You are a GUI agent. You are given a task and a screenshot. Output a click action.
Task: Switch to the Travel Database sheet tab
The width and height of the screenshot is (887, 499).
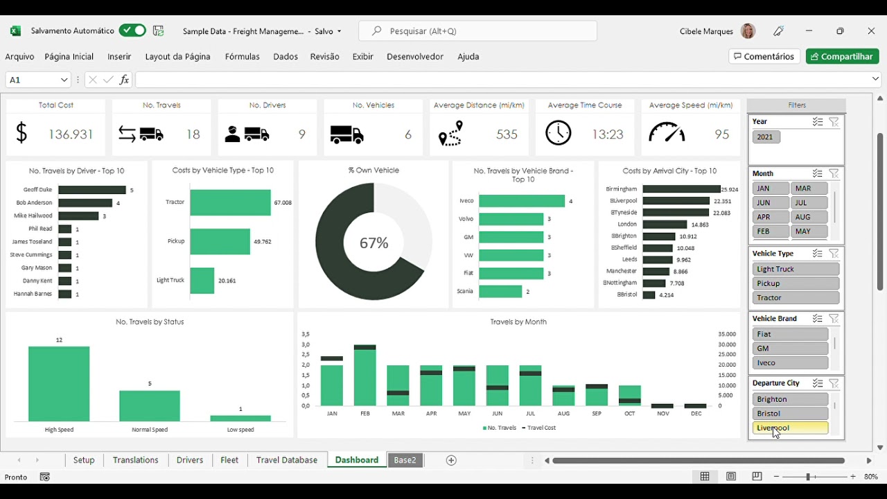pos(287,460)
